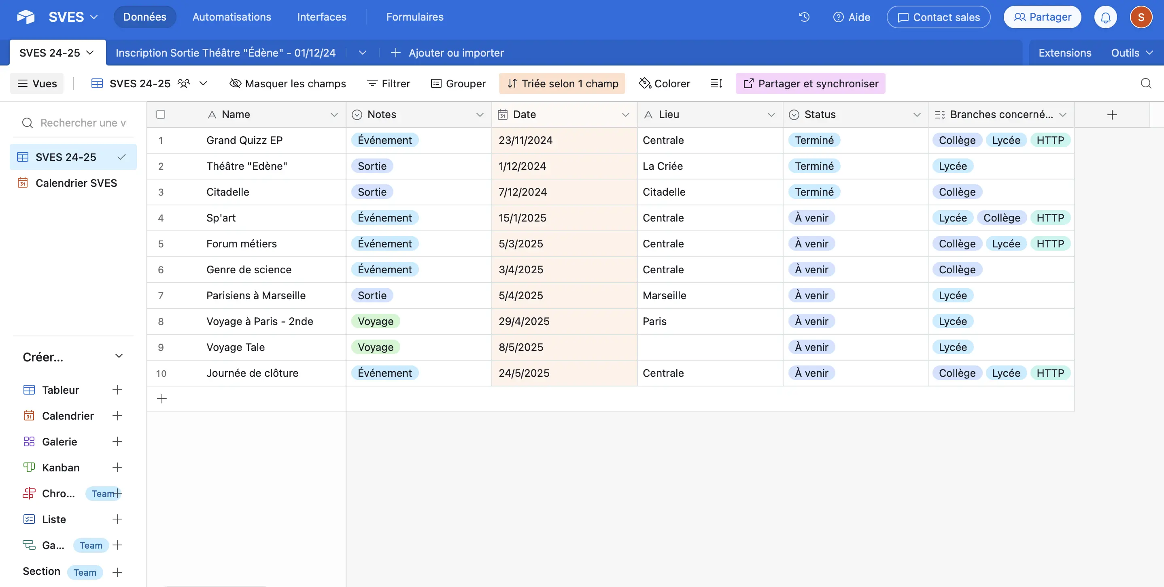The width and height of the screenshot is (1164, 587).
Task: Add a new row plus icon
Action: coord(162,398)
